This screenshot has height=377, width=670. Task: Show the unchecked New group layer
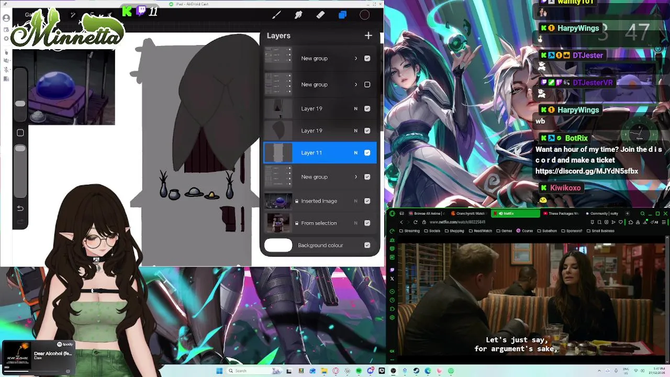coord(367,84)
